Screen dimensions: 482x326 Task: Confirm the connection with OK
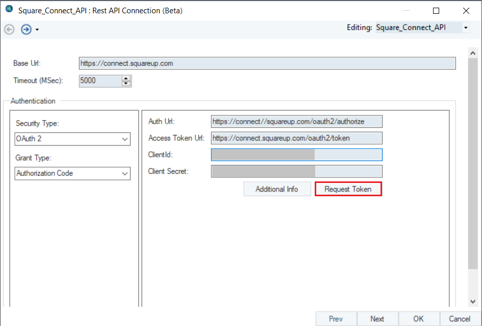(x=418, y=319)
